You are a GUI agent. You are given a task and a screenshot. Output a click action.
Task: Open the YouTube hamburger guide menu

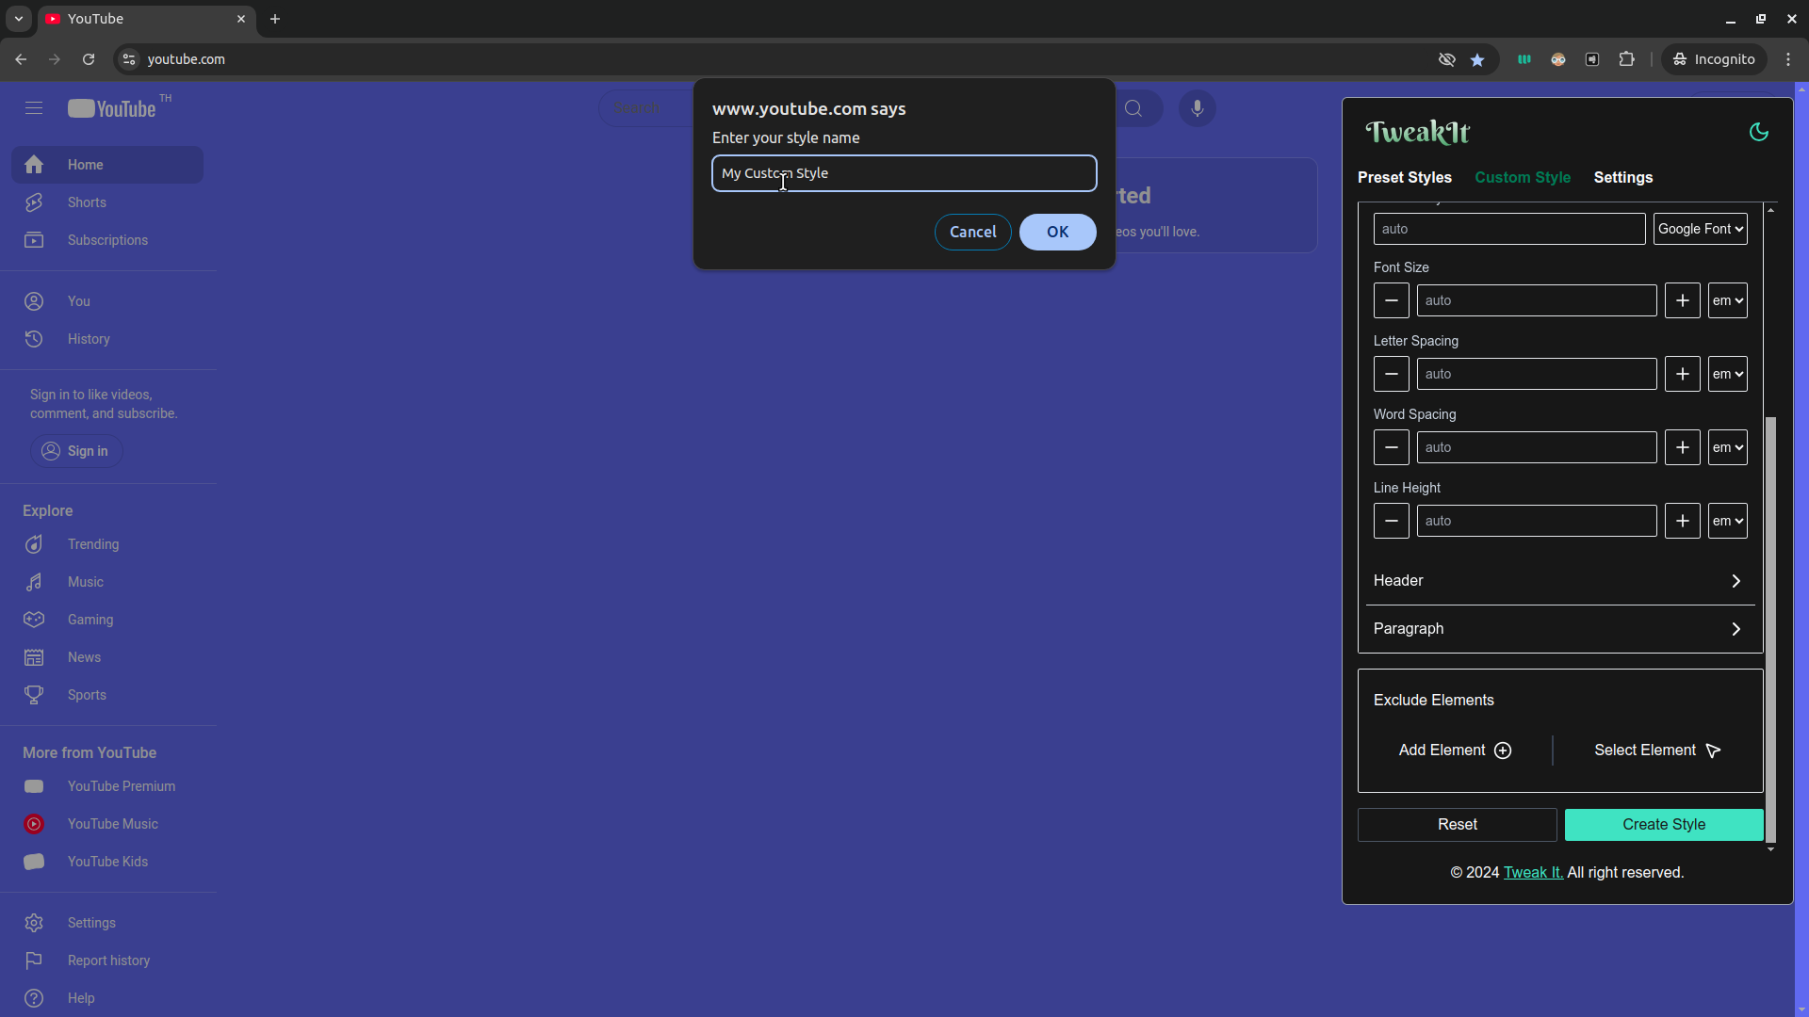click(x=34, y=109)
